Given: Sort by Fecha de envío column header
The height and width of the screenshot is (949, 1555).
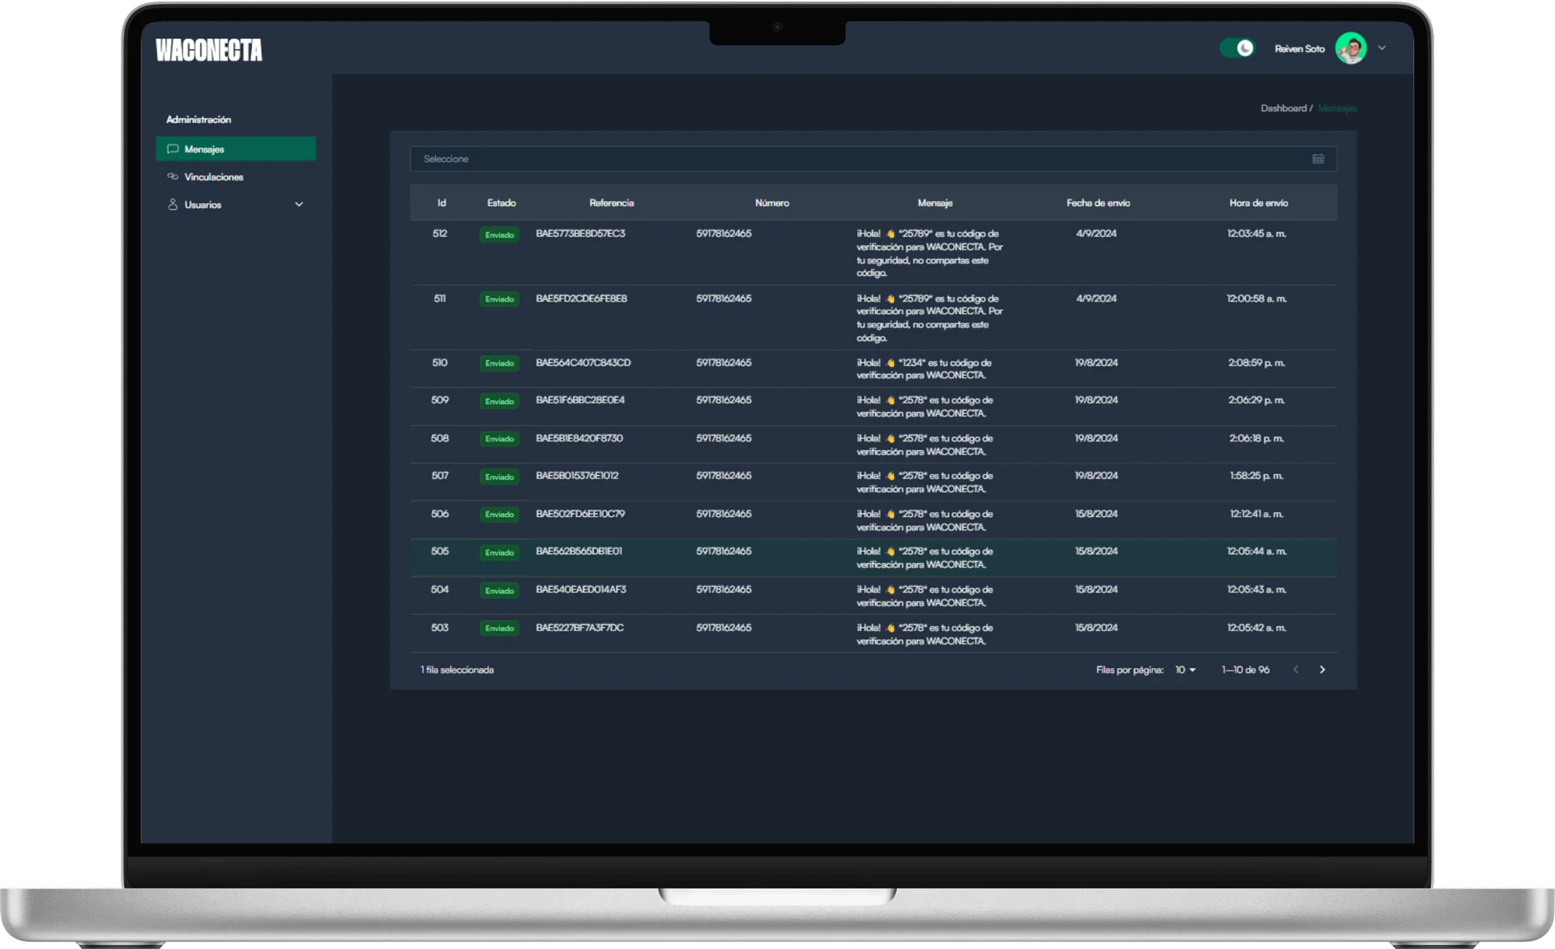Looking at the screenshot, I should click(1098, 203).
